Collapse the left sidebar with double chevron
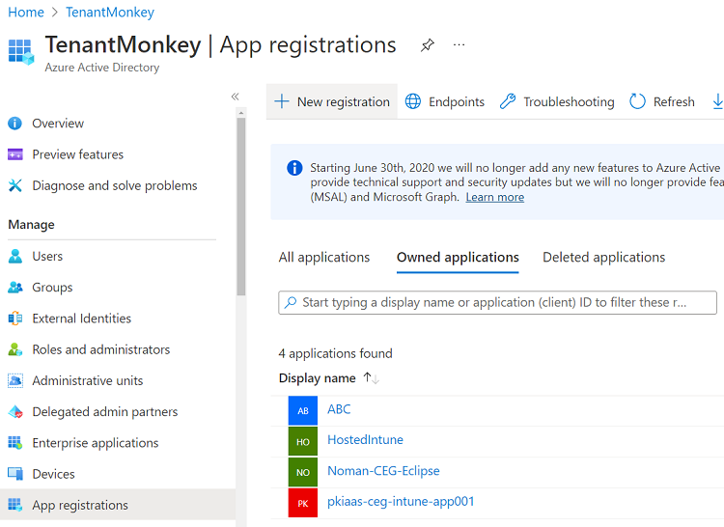Viewport: 724px width, 527px height. [235, 97]
